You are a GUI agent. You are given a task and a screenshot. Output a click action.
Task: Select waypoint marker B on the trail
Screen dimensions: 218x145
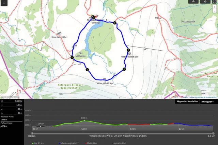click(x=115, y=23)
